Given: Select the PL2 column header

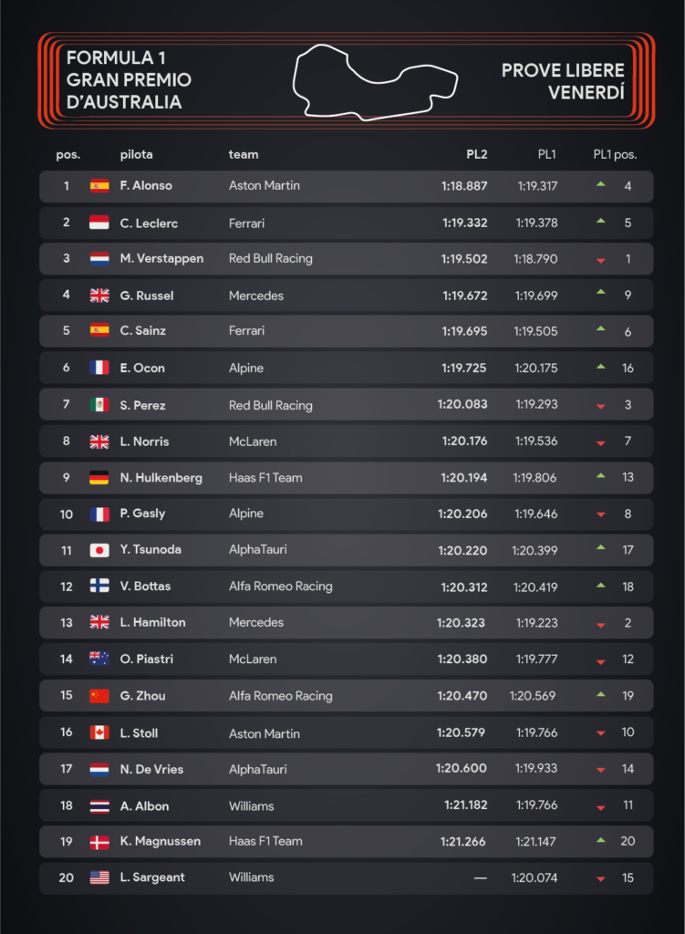Looking at the screenshot, I should 476,155.
